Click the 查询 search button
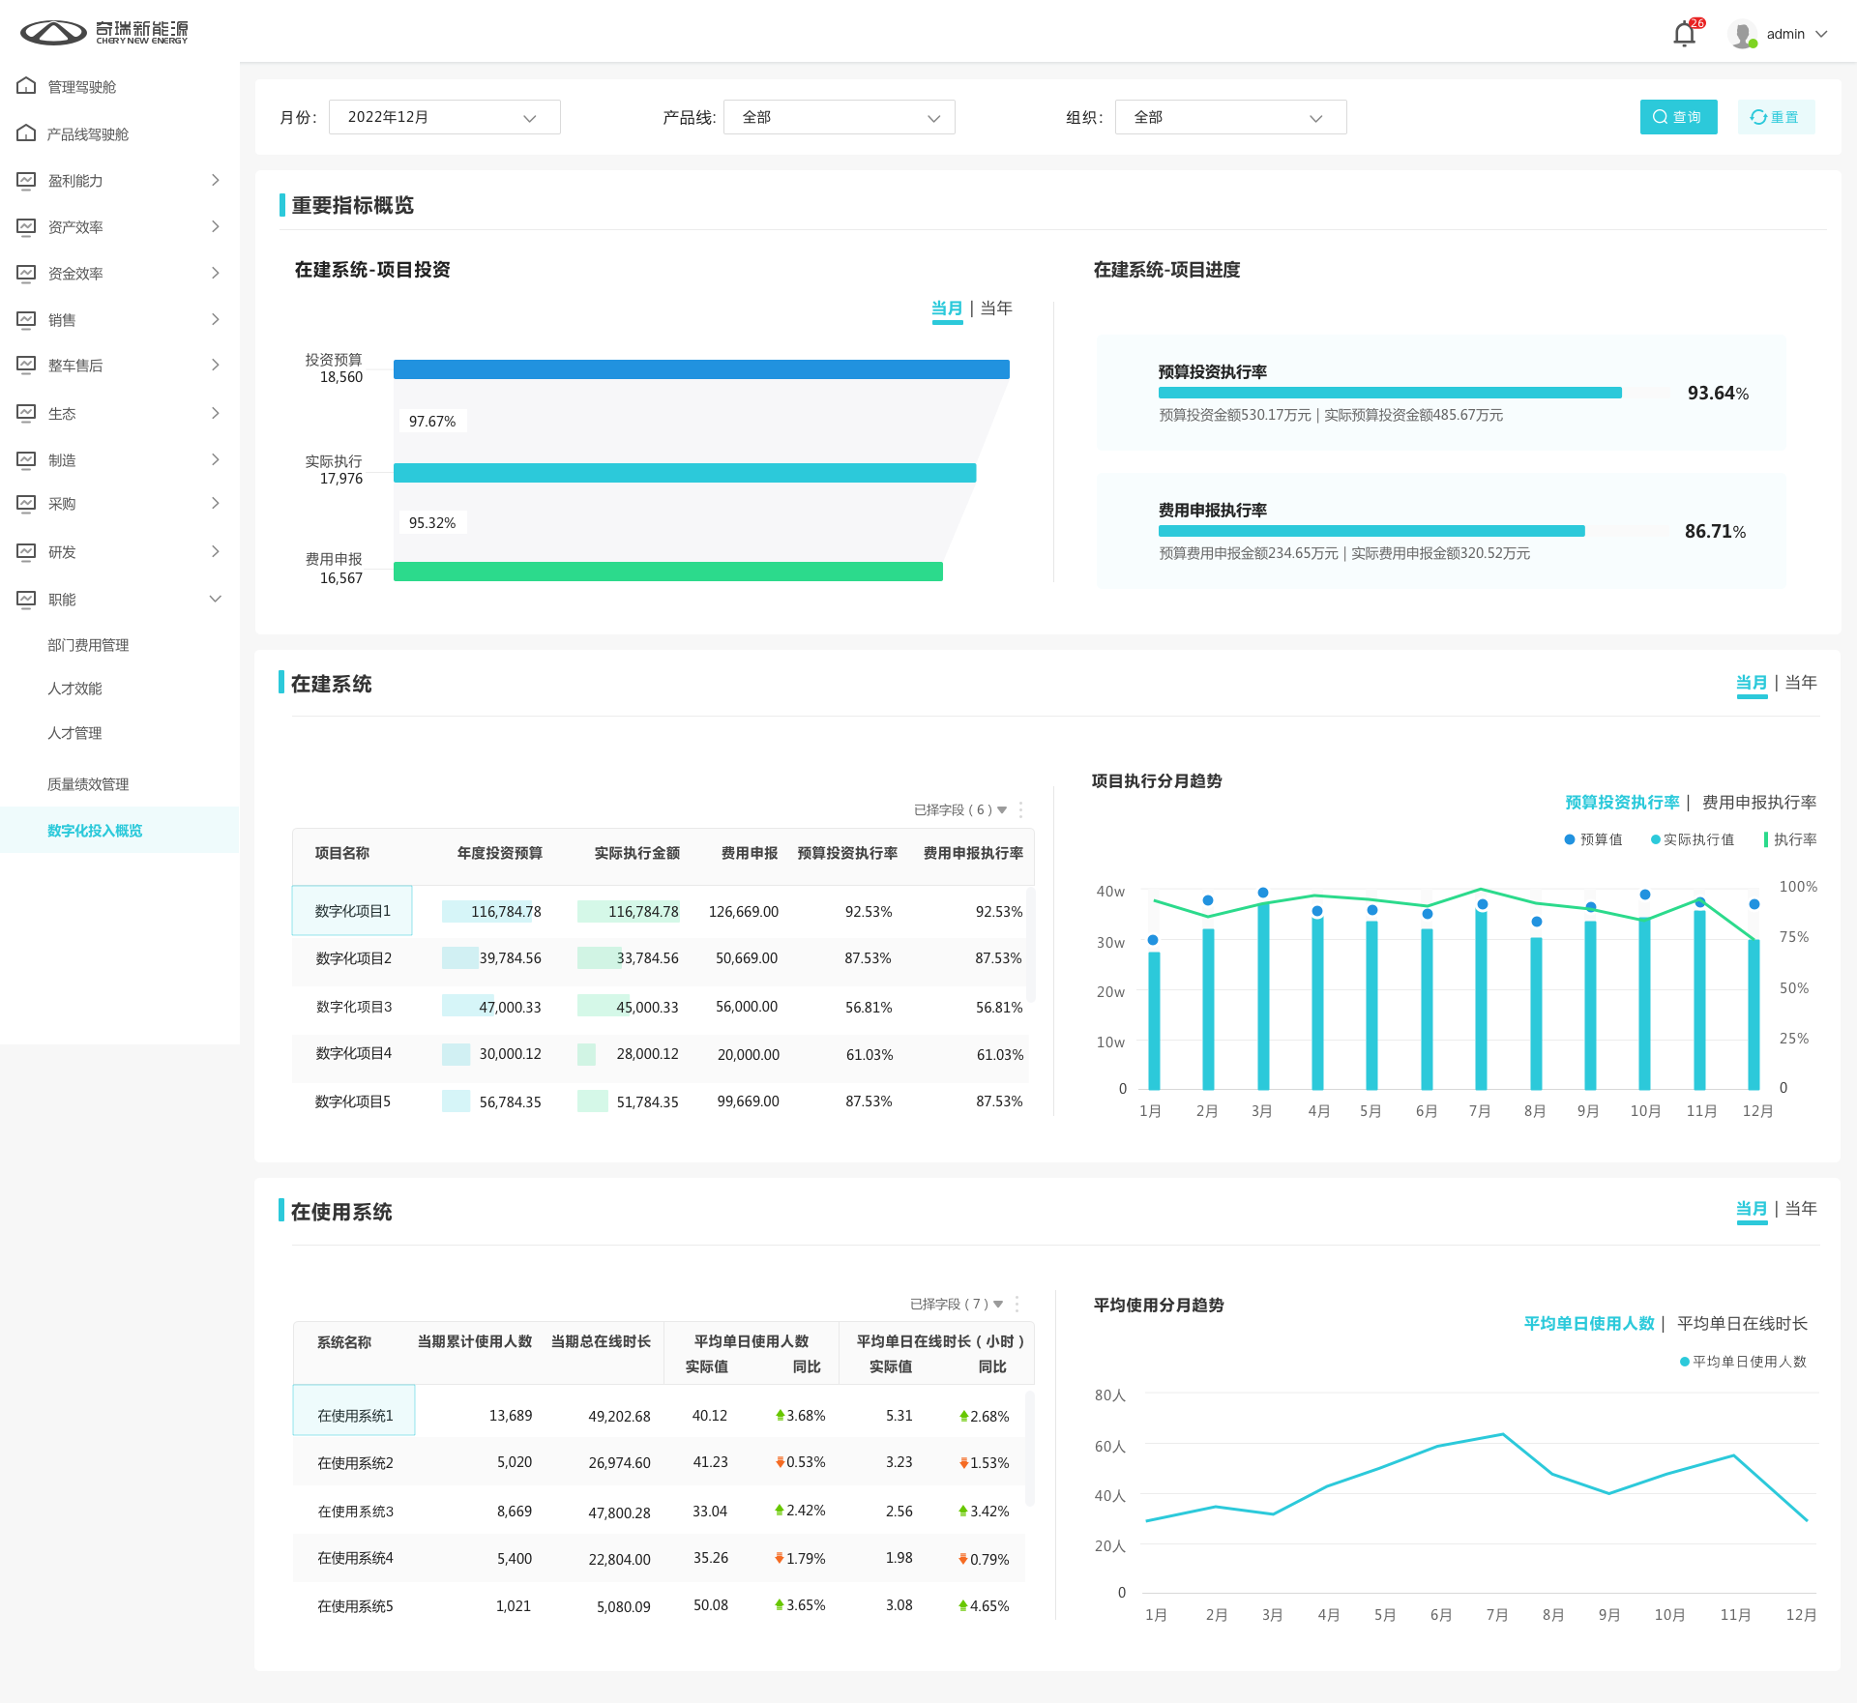The image size is (1857, 1703). pyautogui.click(x=1678, y=117)
